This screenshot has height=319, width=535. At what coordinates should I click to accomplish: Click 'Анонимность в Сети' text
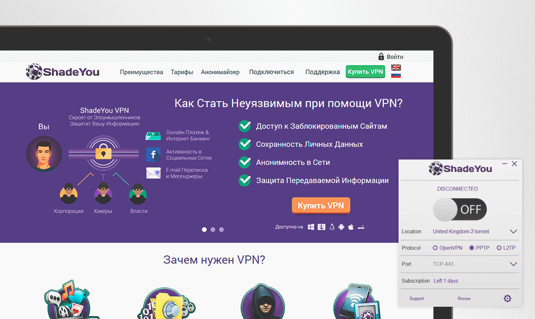pos(293,162)
